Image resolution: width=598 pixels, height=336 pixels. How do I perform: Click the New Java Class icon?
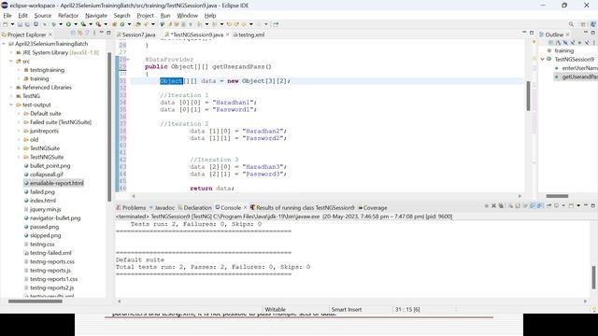[x=122, y=24]
